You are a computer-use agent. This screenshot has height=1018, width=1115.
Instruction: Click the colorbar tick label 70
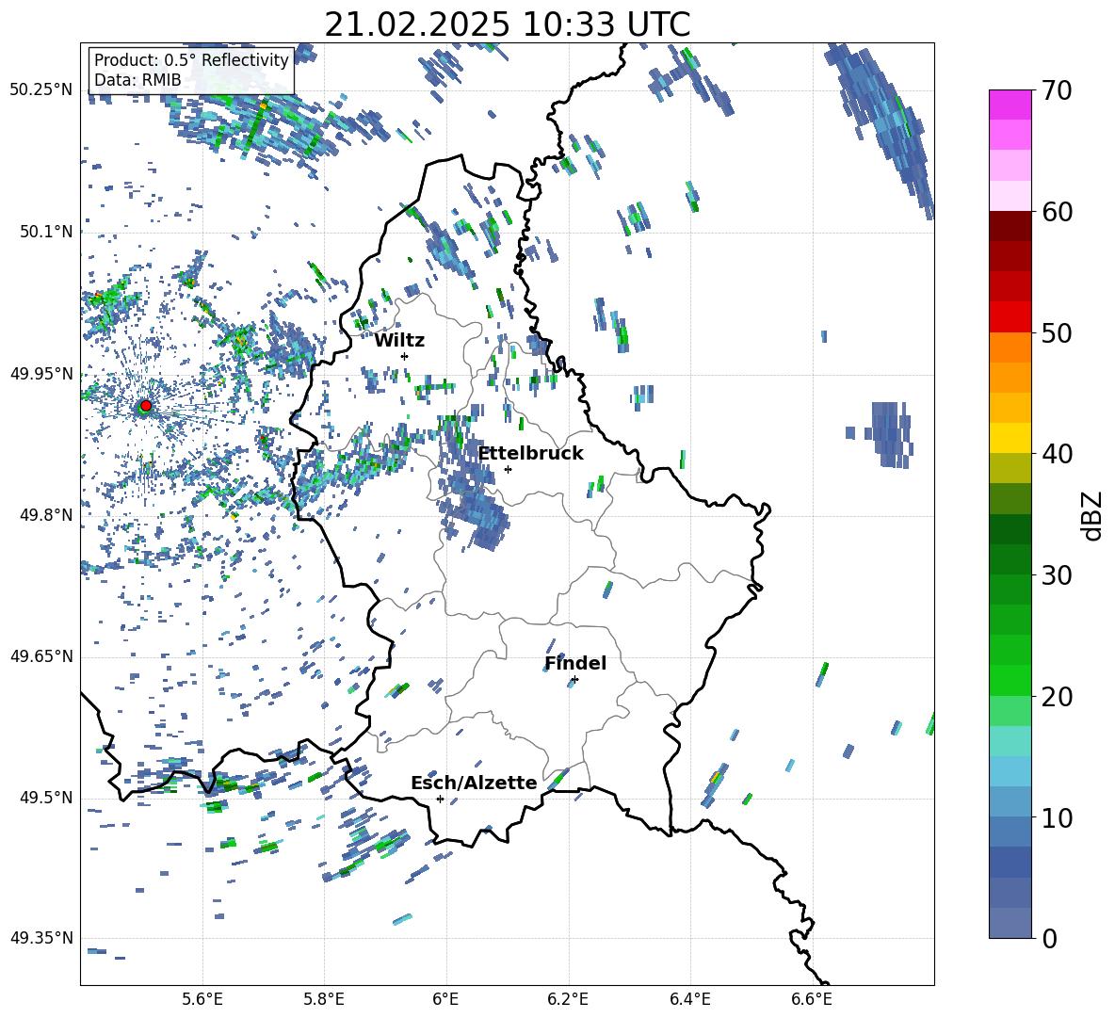(1057, 91)
